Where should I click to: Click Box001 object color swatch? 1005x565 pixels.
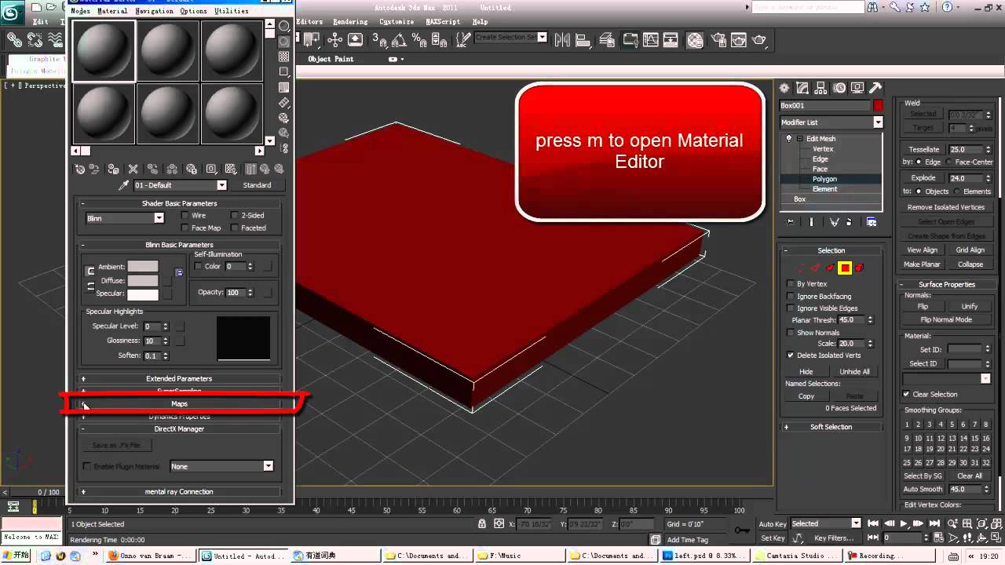click(x=878, y=105)
